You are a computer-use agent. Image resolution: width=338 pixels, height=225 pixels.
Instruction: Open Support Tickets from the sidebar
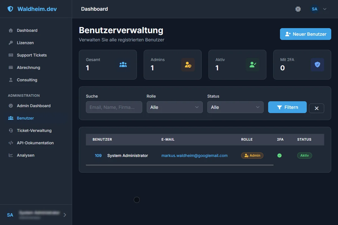(x=32, y=55)
